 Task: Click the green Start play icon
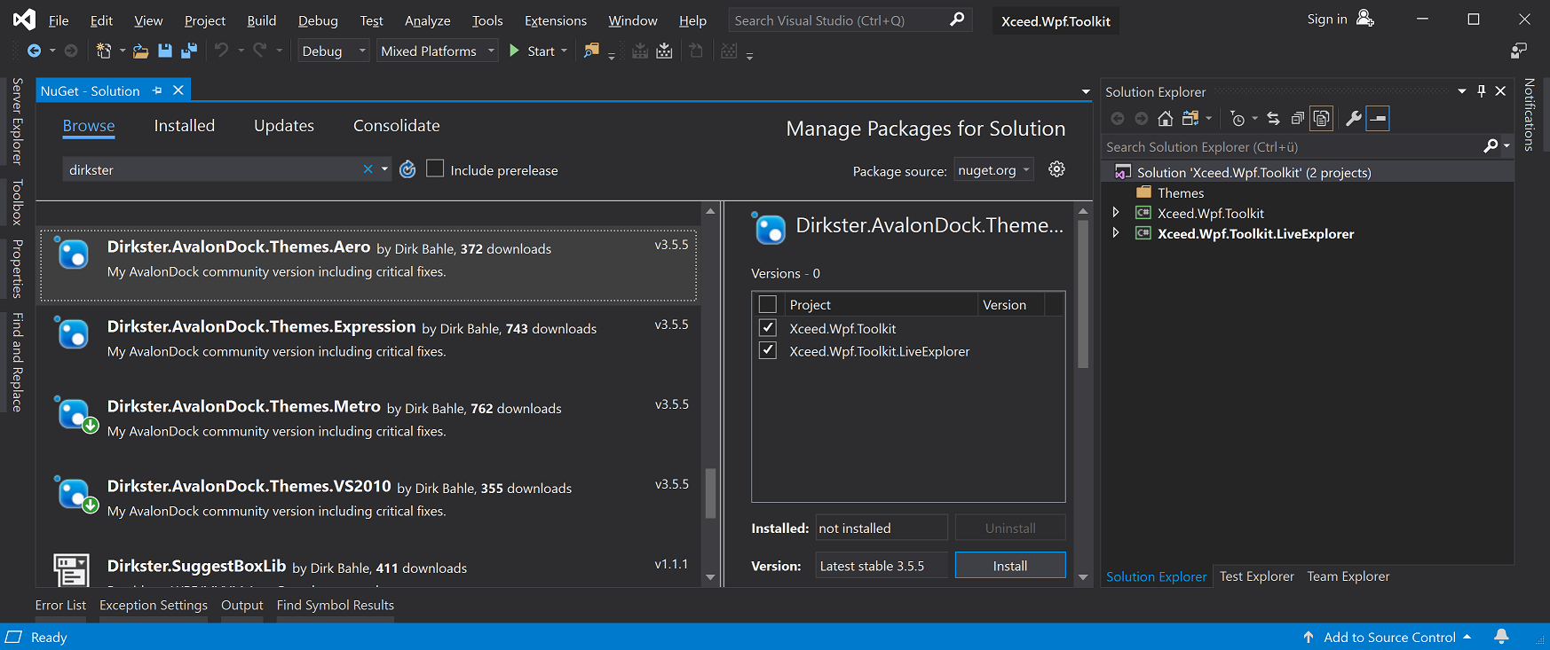tap(514, 51)
